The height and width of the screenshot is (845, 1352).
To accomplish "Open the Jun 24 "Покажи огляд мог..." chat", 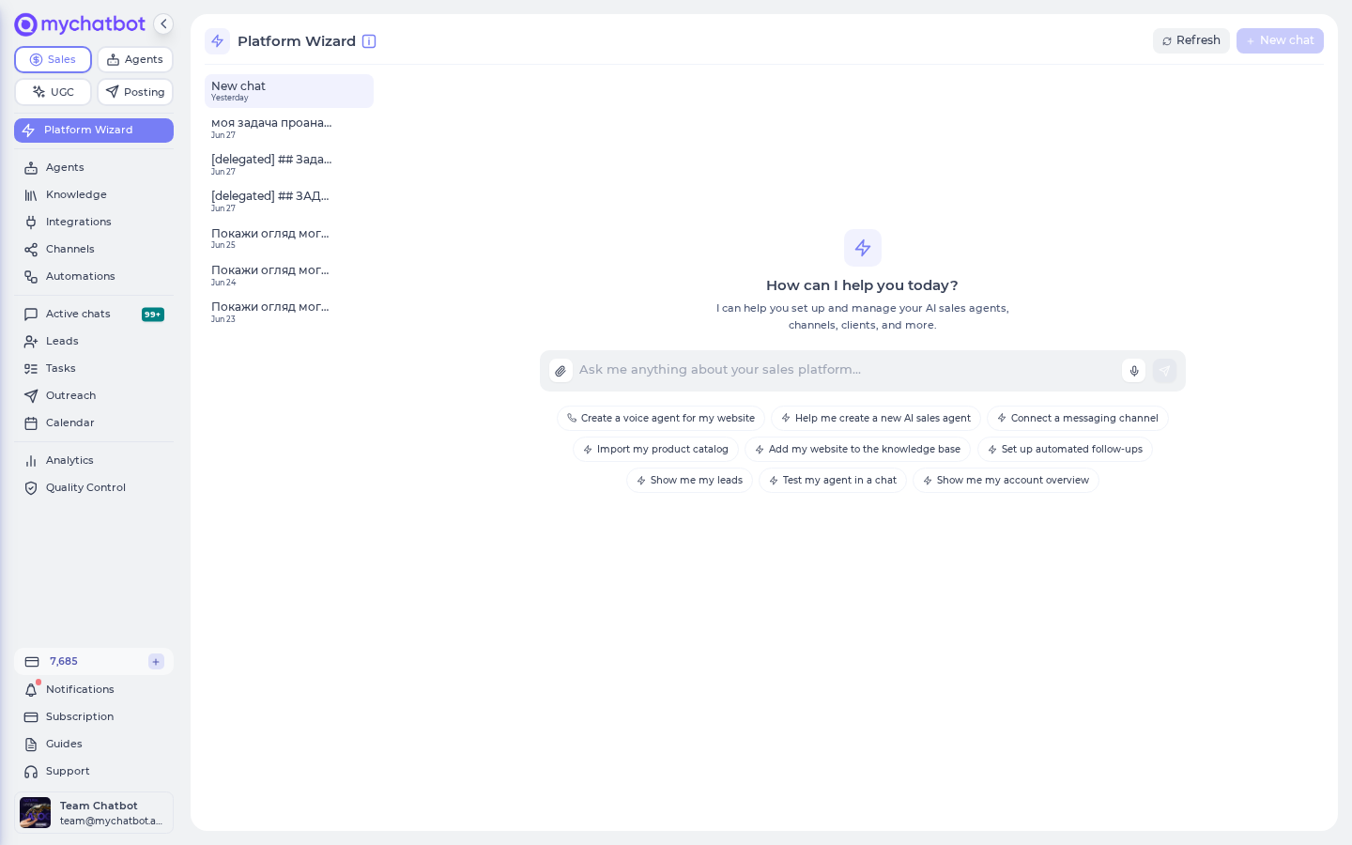I will (289, 275).
